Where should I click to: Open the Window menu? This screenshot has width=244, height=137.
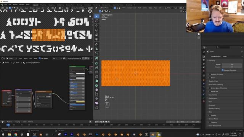point(22,5)
